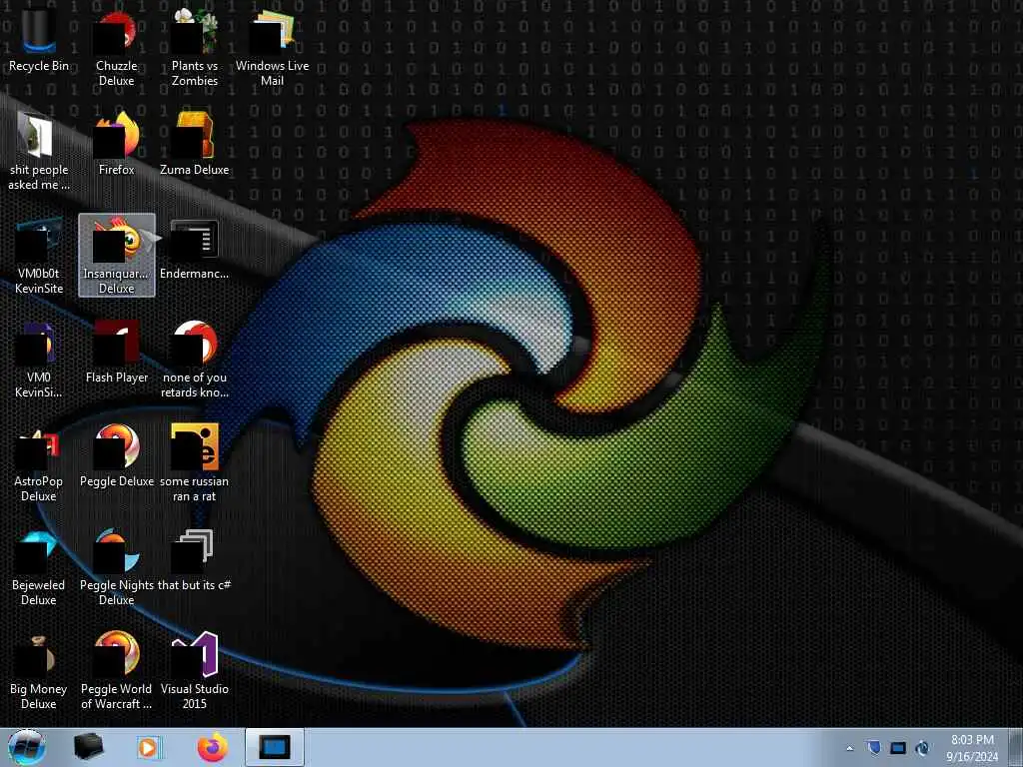The image size is (1023, 767).
Task: Click Peggle World of Warcraft icon
Action: [x=117, y=670]
